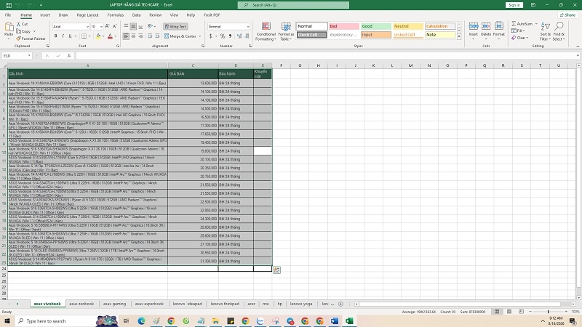Click Delete cells icon
582x327 pixels.
pos(486,26)
